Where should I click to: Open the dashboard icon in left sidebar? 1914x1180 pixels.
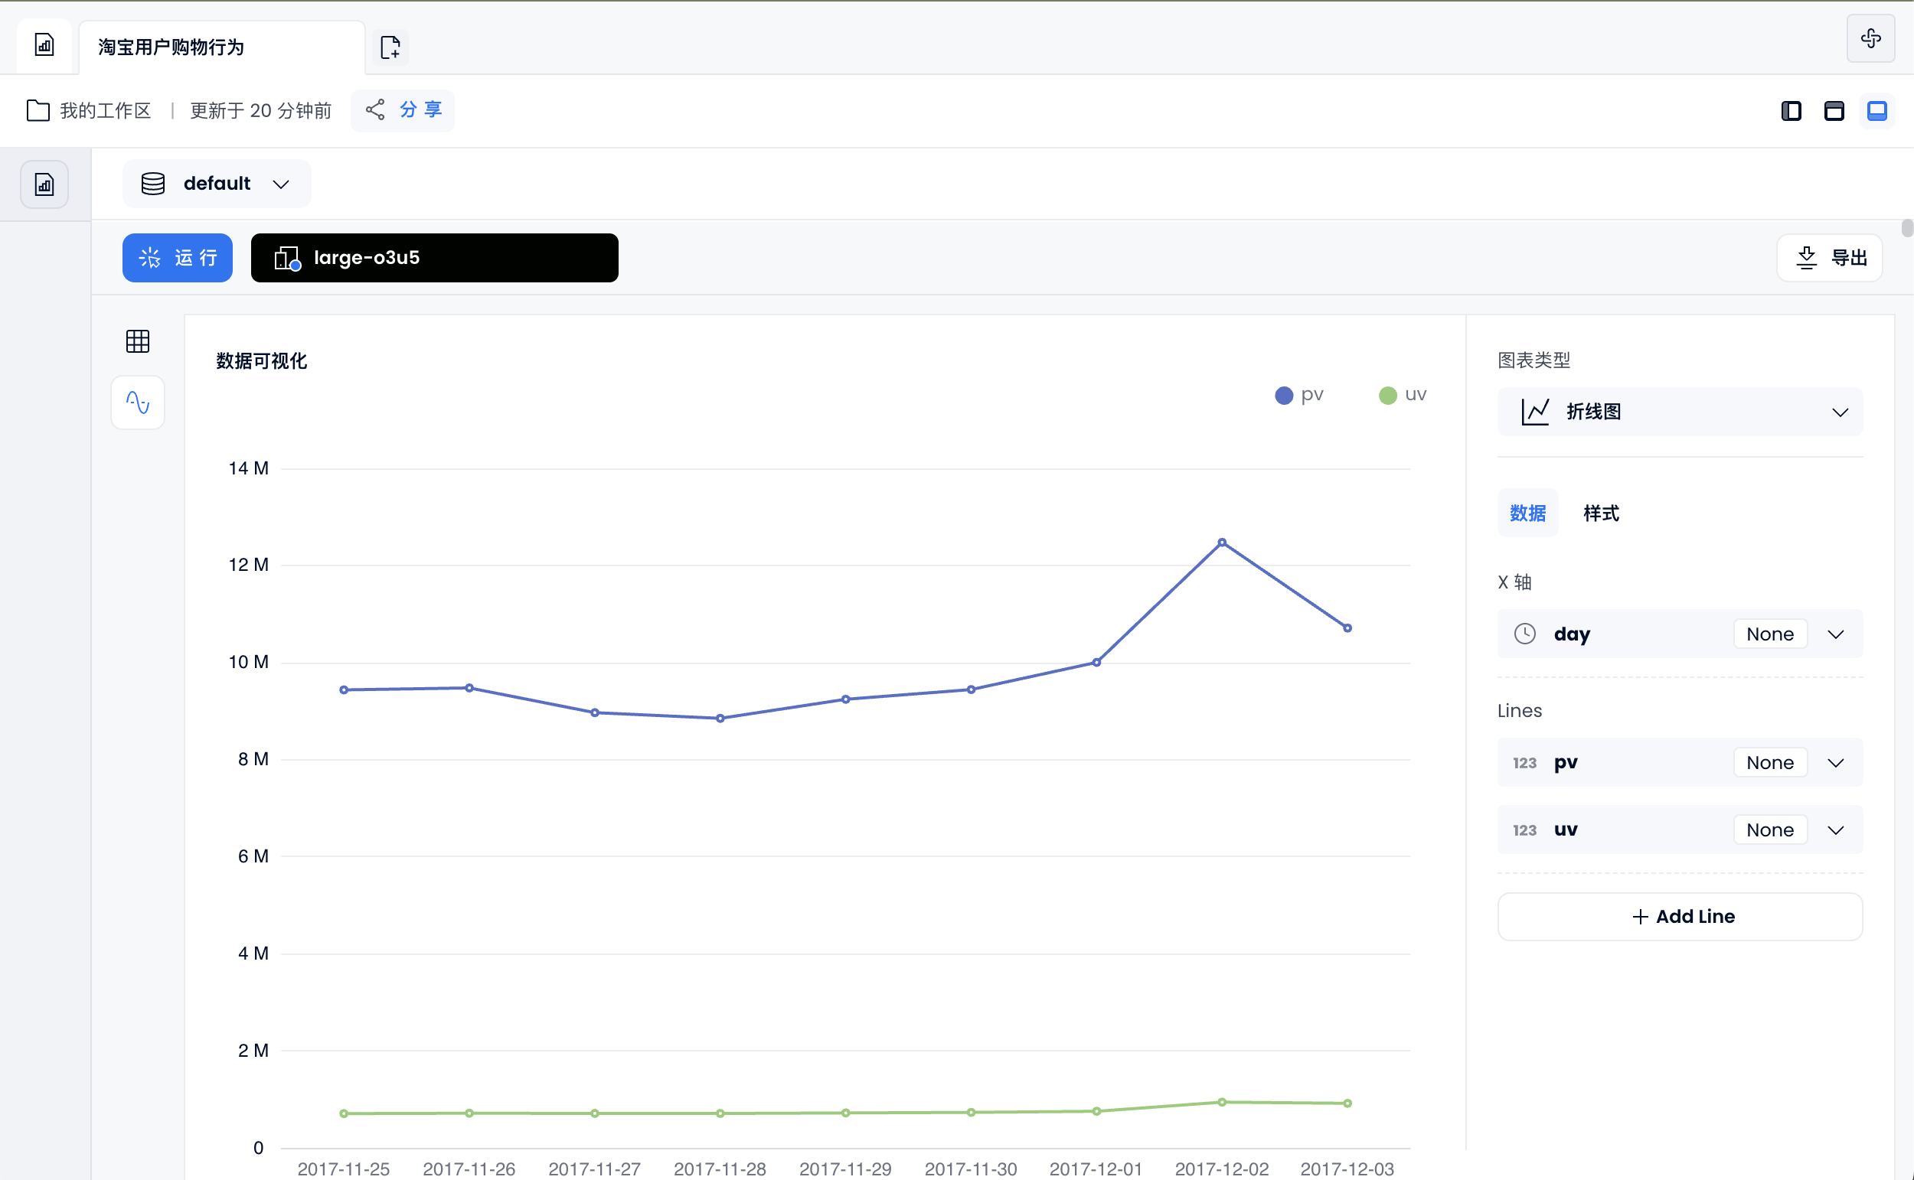[x=44, y=185]
